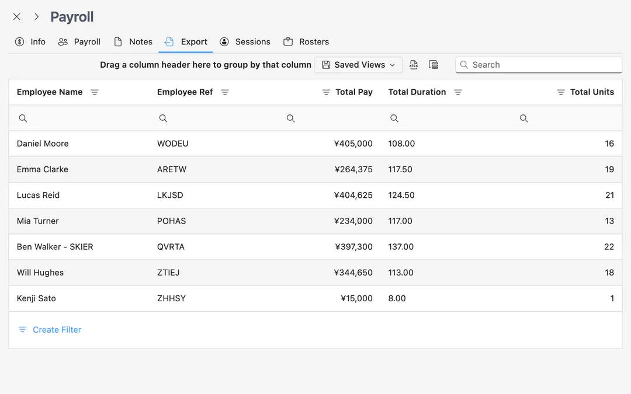Open the Info tab
This screenshot has height=394, width=631.
click(30, 42)
